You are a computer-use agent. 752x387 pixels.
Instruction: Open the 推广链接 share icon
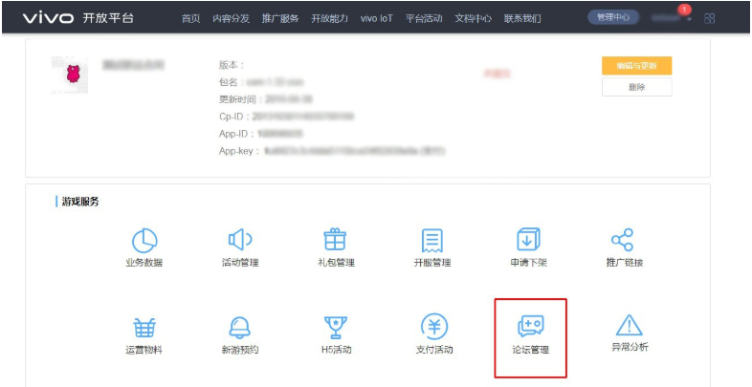(x=622, y=240)
